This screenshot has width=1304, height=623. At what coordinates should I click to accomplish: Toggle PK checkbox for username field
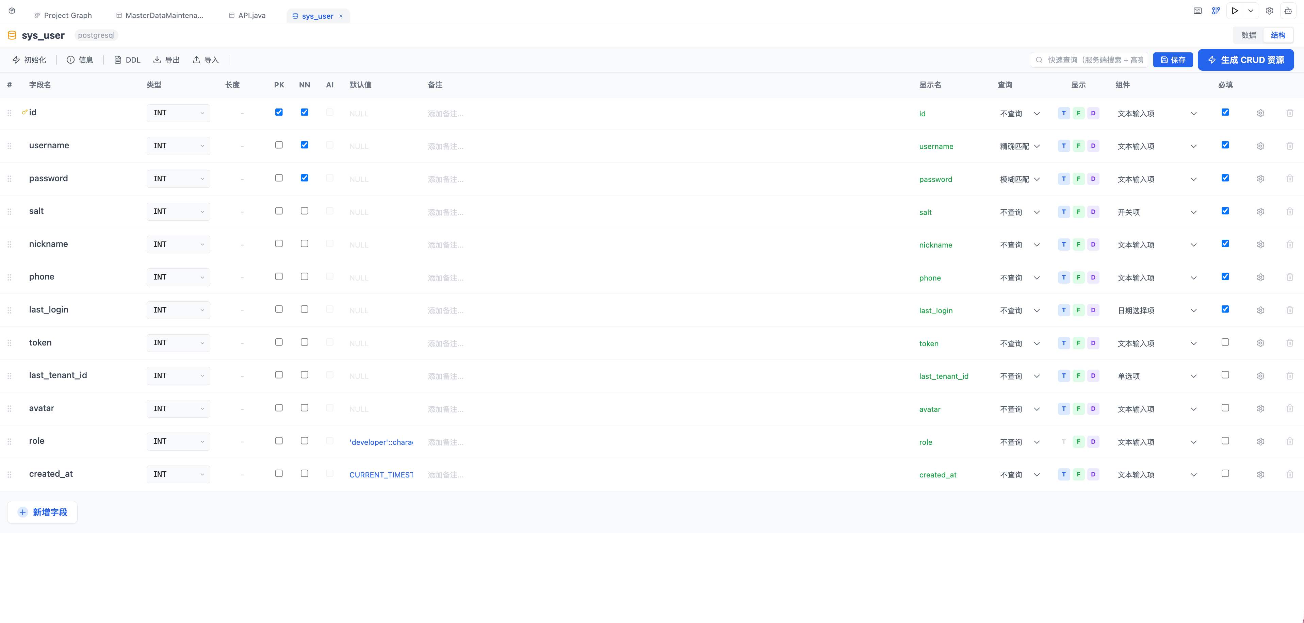click(279, 145)
